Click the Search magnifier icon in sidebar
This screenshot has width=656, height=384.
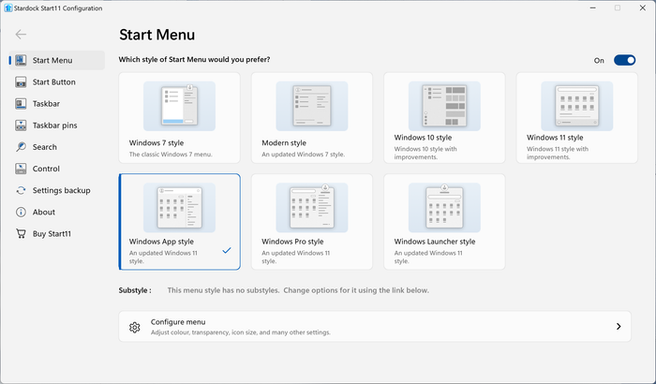click(x=21, y=147)
